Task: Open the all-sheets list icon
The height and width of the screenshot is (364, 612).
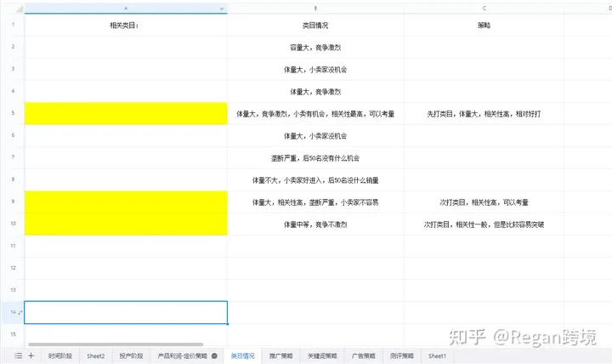Action: tap(18, 356)
